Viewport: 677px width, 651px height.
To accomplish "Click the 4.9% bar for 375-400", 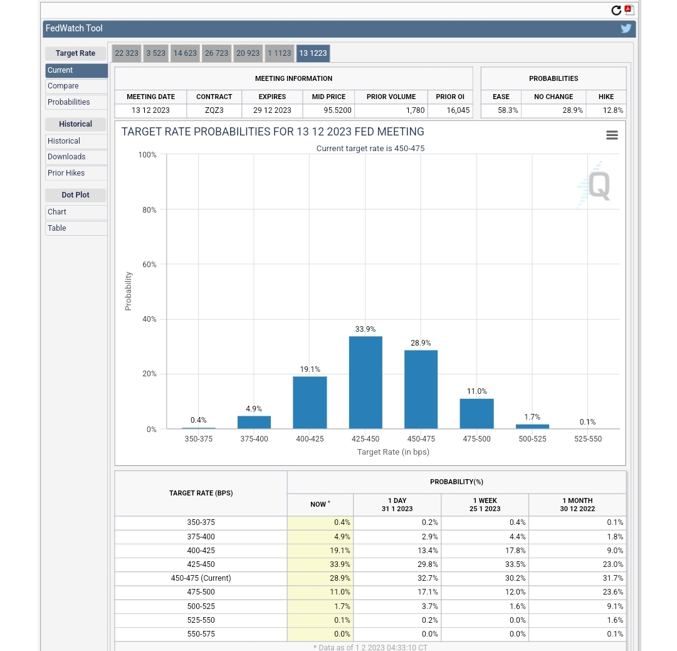I will (x=254, y=423).
